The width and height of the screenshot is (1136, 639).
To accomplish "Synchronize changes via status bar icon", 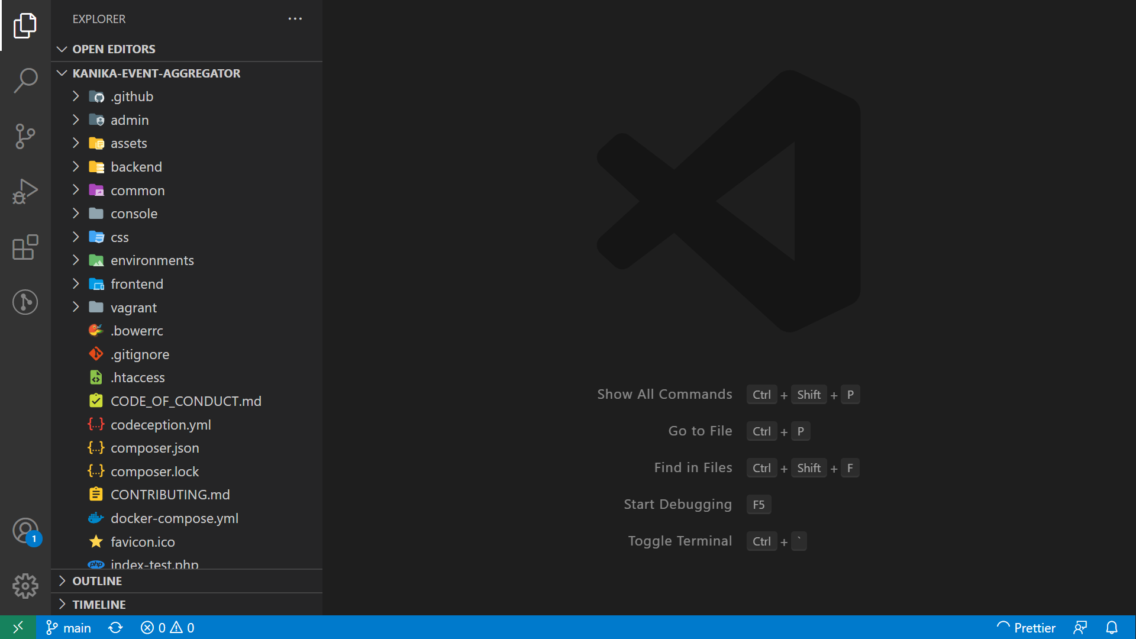I will tap(115, 628).
